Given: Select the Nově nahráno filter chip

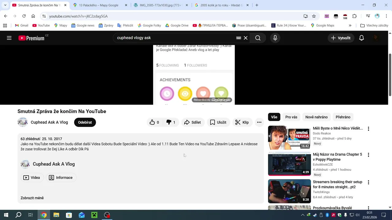Looking at the screenshot, I should [x=316, y=117].
